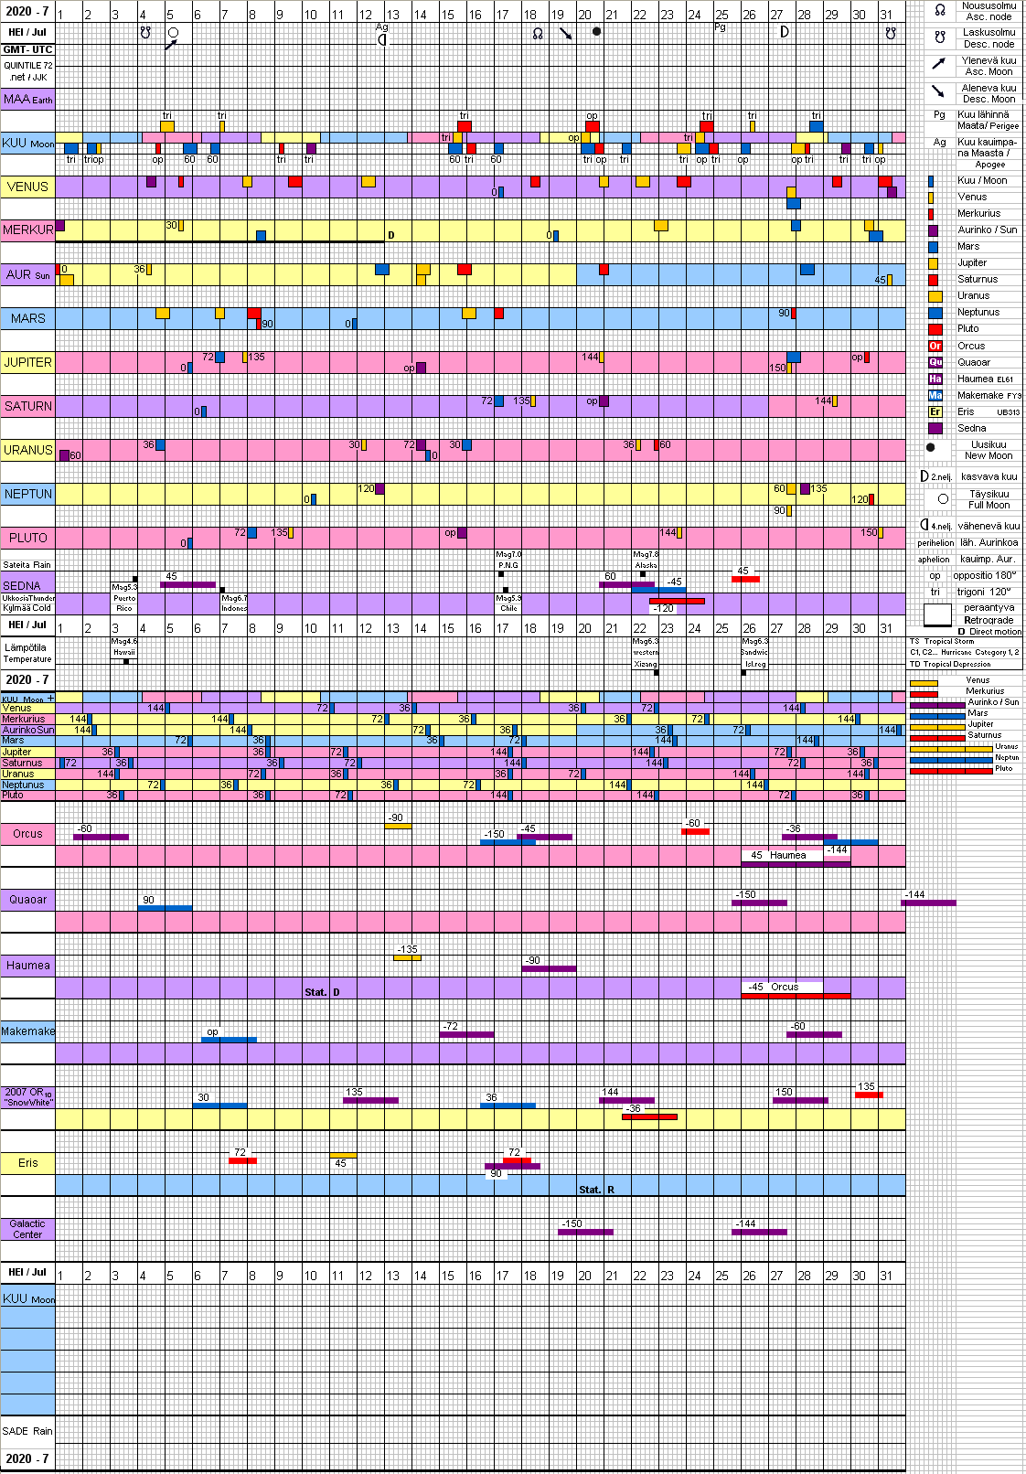The image size is (1026, 1474).
Task: Click the Quaoar '90' blue aspect bar
Action: coord(165,908)
